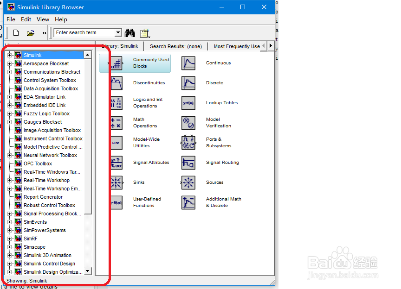Expand the SimPowerSystems node
The width and height of the screenshot is (401, 289).
click(9, 230)
